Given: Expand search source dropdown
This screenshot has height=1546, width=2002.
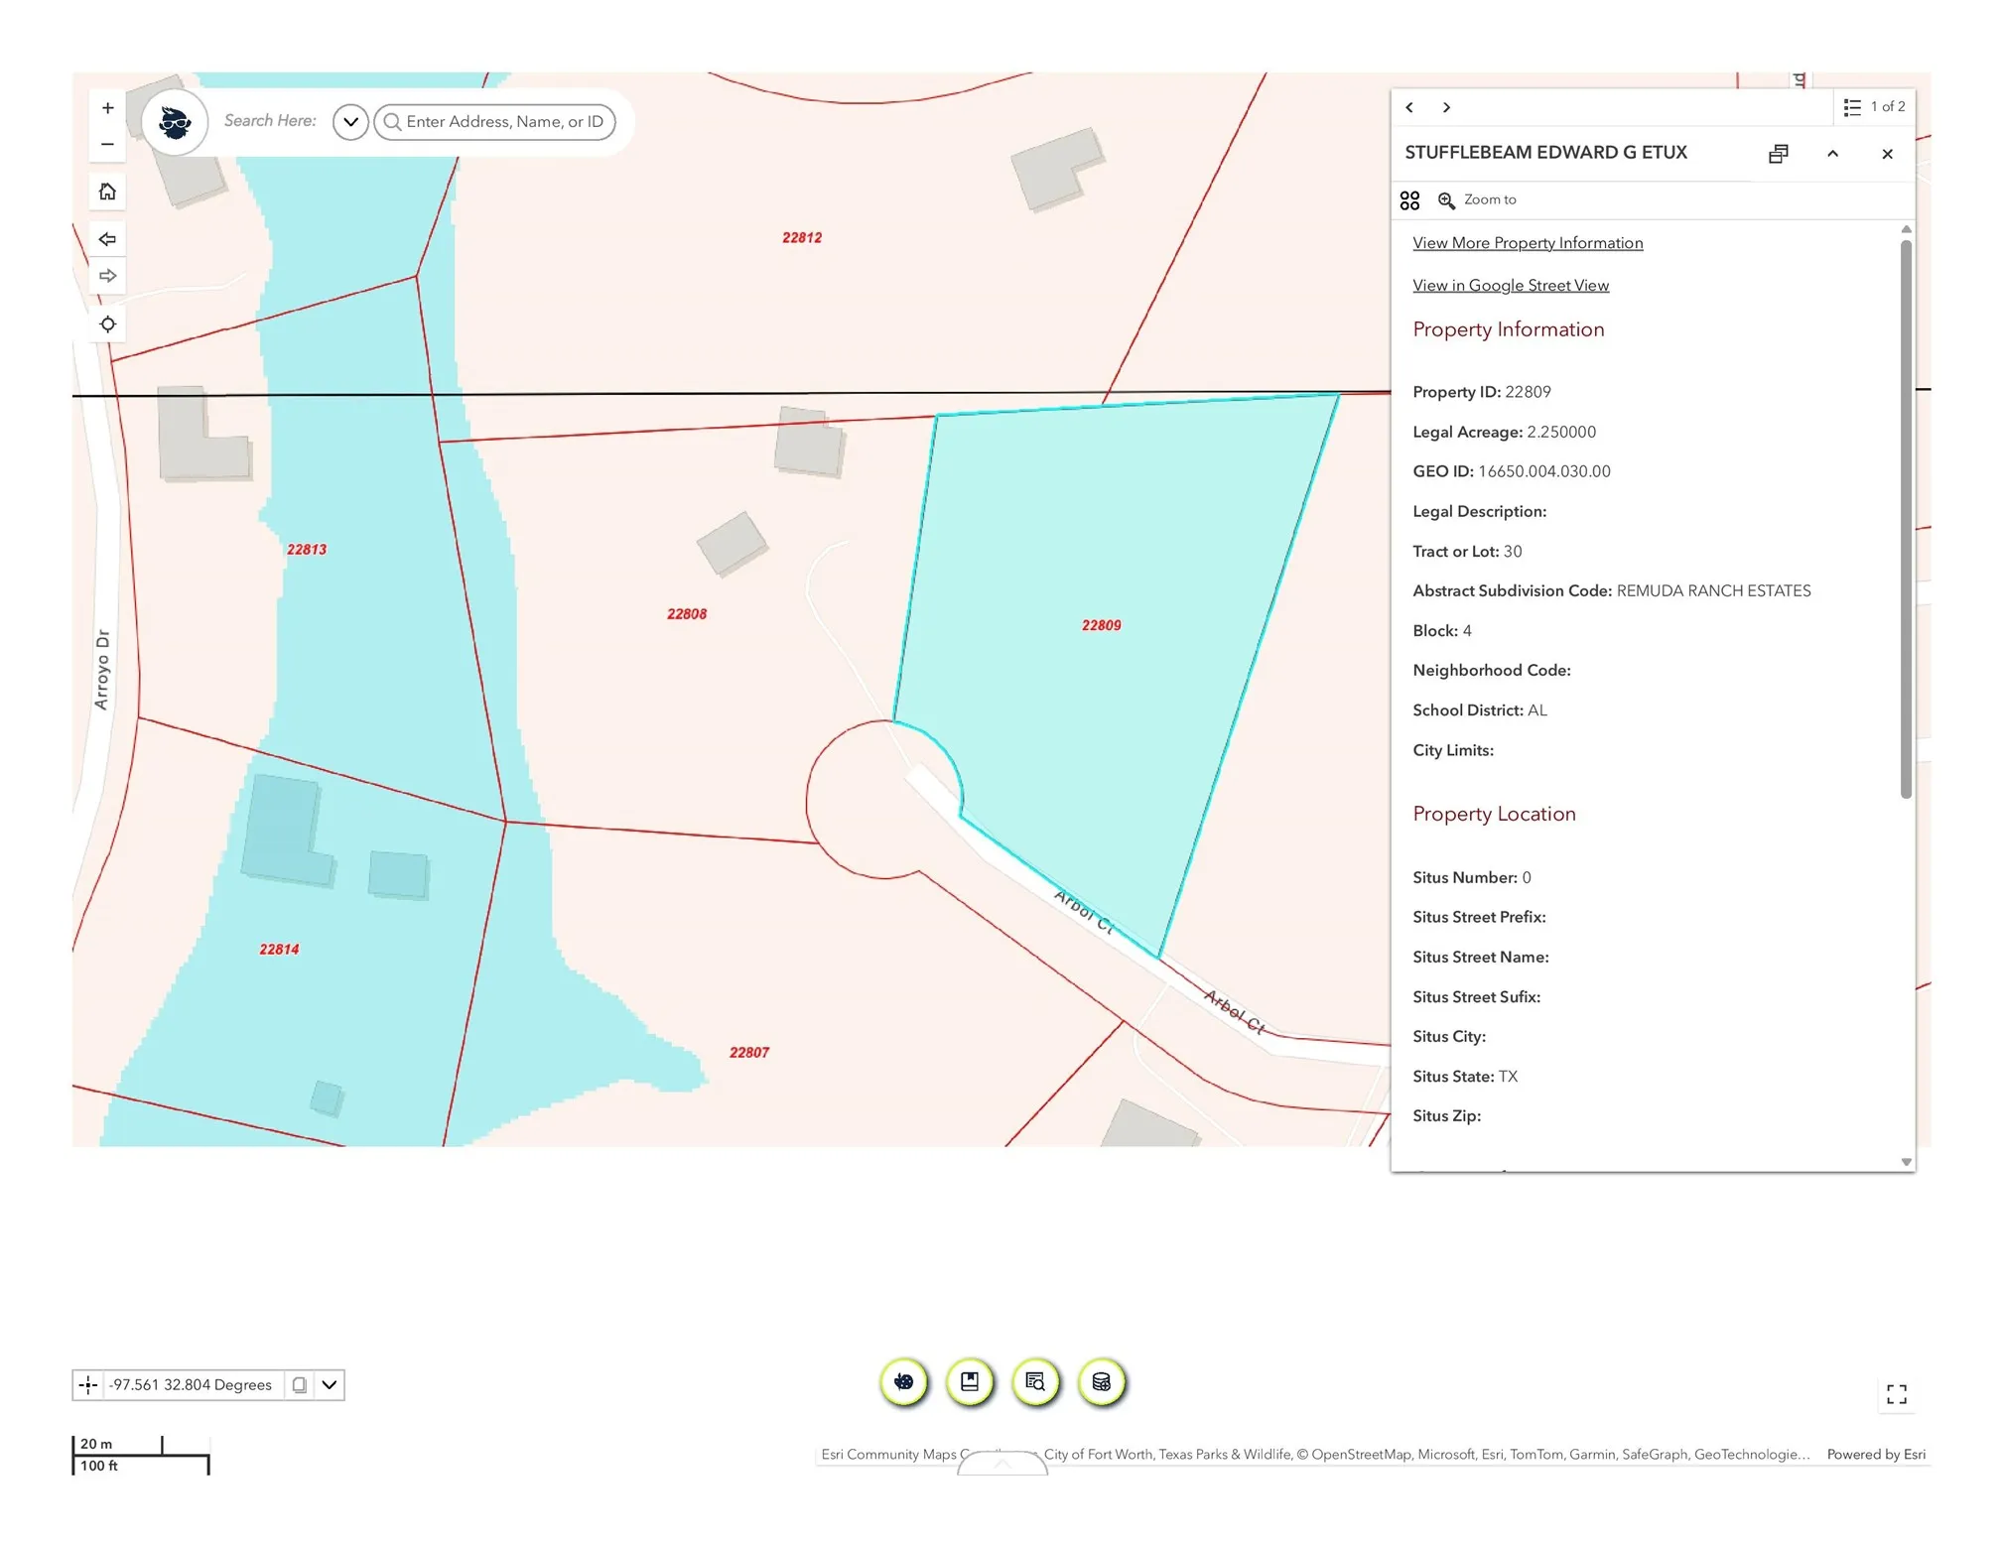Looking at the screenshot, I should pos(350,122).
